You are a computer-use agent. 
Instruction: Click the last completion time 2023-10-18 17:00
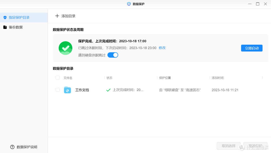click(x=133, y=41)
